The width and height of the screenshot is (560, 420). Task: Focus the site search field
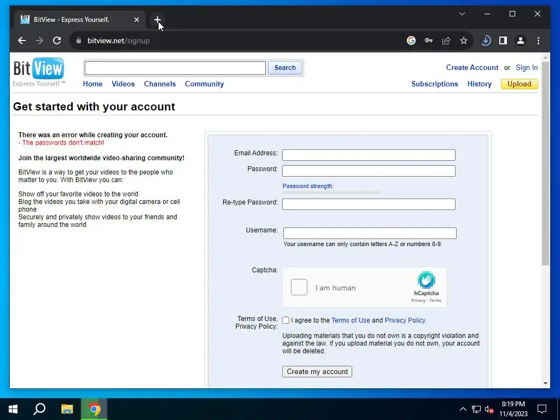pos(175,68)
